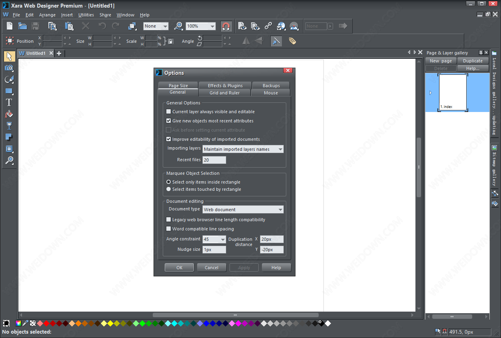Click the Paste clipboard icon
The image size is (501, 338).
point(69,26)
